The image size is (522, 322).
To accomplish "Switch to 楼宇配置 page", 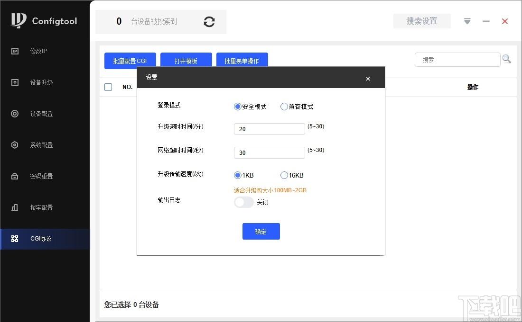I will pyautogui.click(x=42, y=207).
